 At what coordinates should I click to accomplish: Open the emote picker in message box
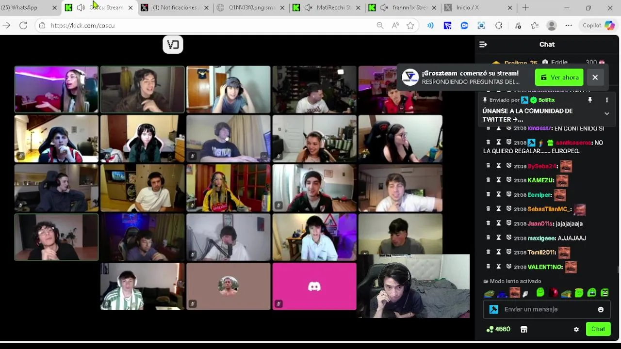[x=601, y=309]
